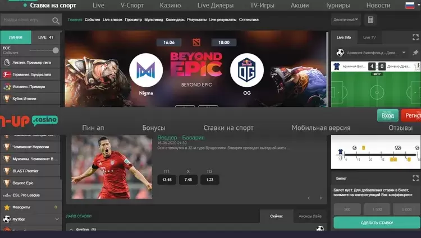Screen dimensions: 421x238
Task: Choose the 500 quick stake button
Action: point(347,209)
